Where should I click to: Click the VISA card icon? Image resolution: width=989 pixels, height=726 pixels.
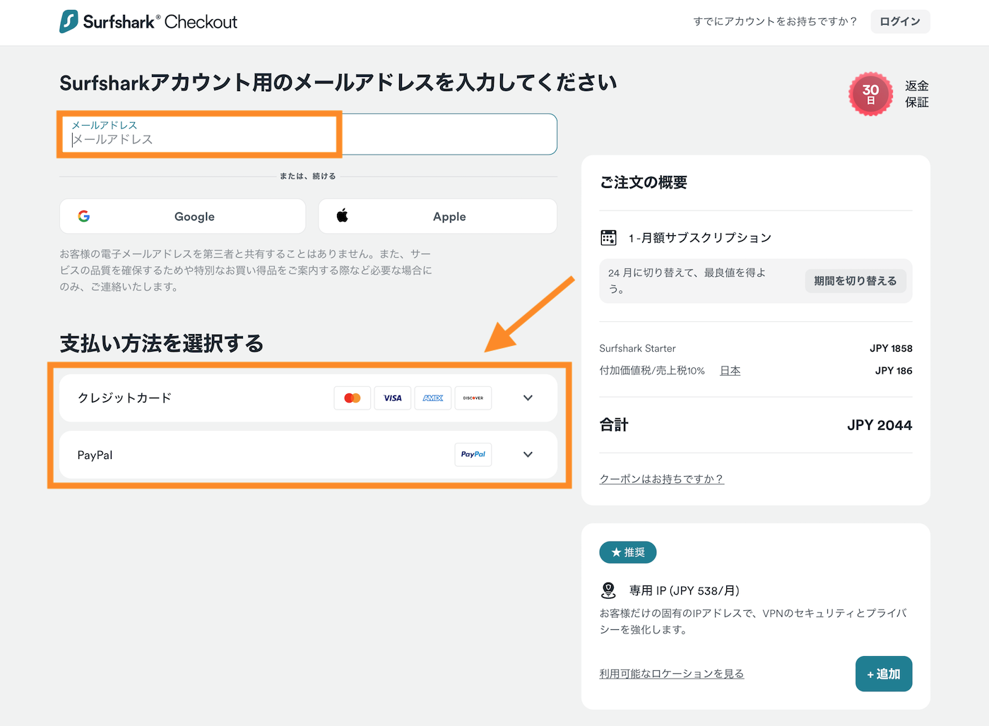(x=393, y=398)
